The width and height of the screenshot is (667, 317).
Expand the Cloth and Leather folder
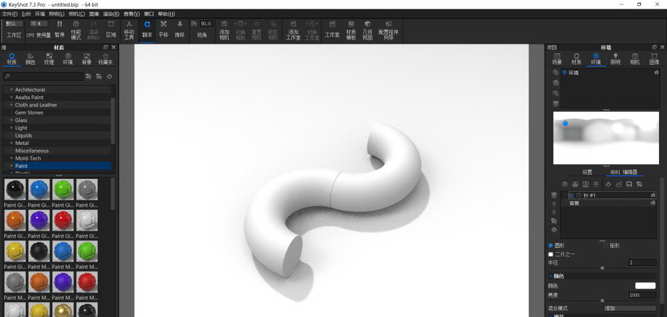(12, 105)
